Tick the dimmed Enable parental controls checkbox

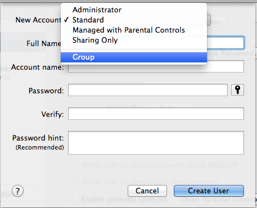[x=75, y=199]
